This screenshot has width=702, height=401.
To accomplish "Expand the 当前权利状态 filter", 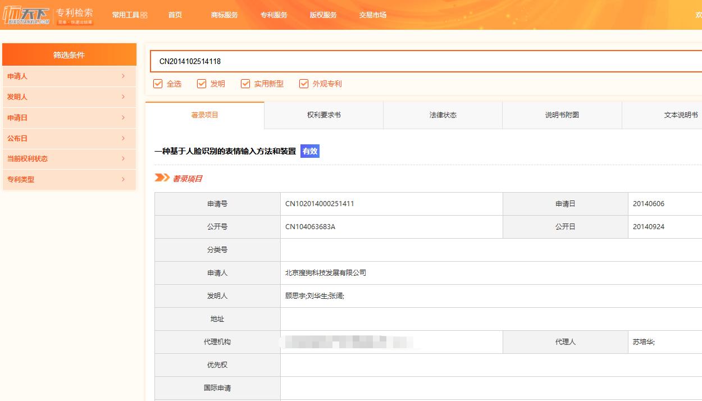I will 70,158.
